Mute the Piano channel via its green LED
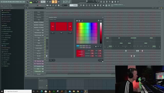 click(26, 12)
